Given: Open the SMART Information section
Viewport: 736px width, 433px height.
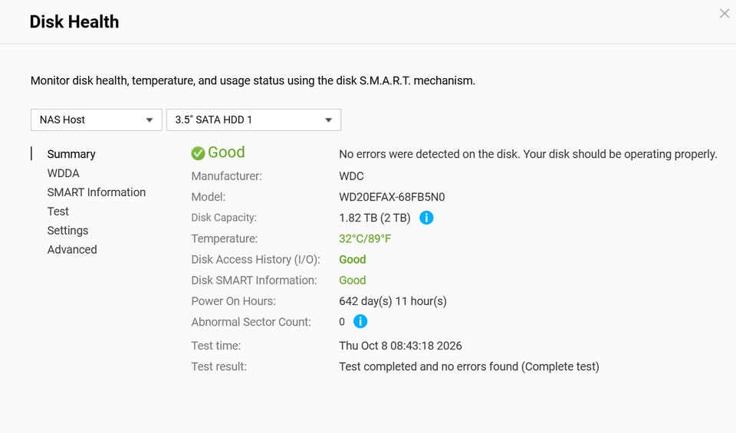Looking at the screenshot, I should (x=97, y=192).
